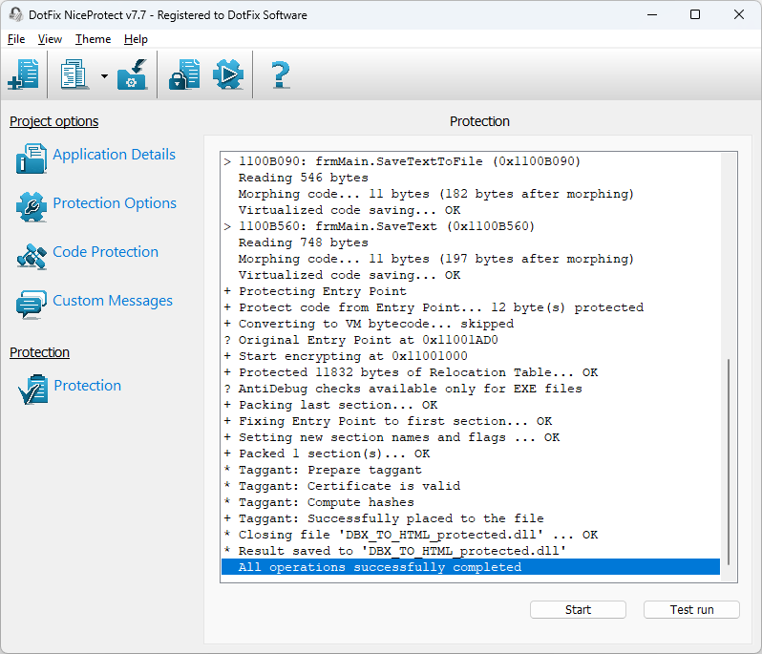The height and width of the screenshot is (654, 762).
Task: Select 'Reading 546 bytes' log line
Action: (x=471, y=178)
